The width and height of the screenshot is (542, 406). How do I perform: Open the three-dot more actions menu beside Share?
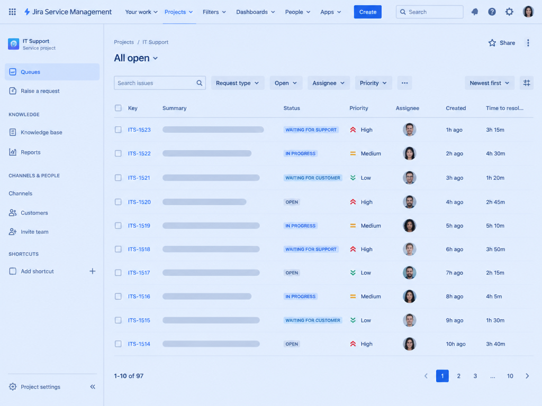pyautogui.click(x=528, y=43)
